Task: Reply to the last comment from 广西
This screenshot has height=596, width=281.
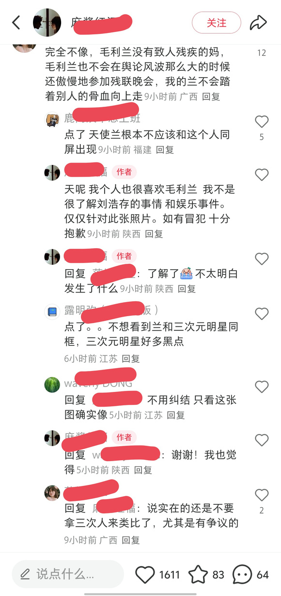Action: click(130, 540)
